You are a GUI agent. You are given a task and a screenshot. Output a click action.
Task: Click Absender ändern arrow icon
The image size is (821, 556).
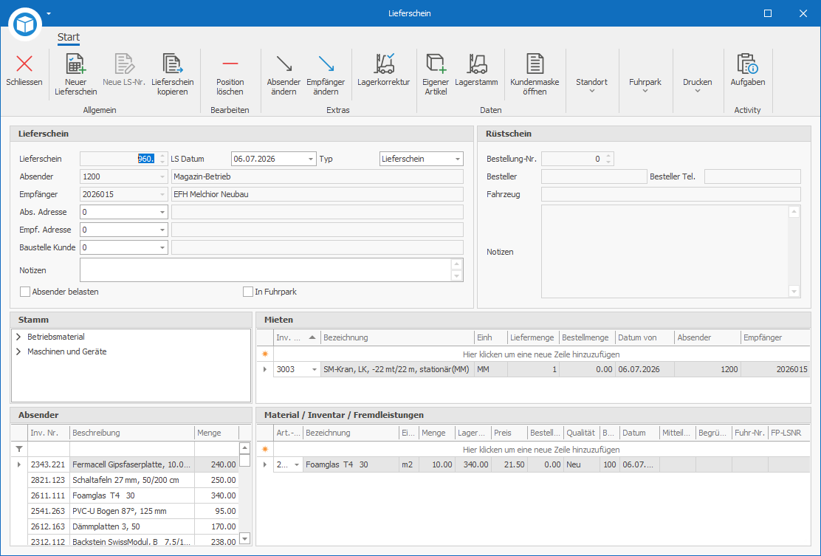(x=284, y=64)
